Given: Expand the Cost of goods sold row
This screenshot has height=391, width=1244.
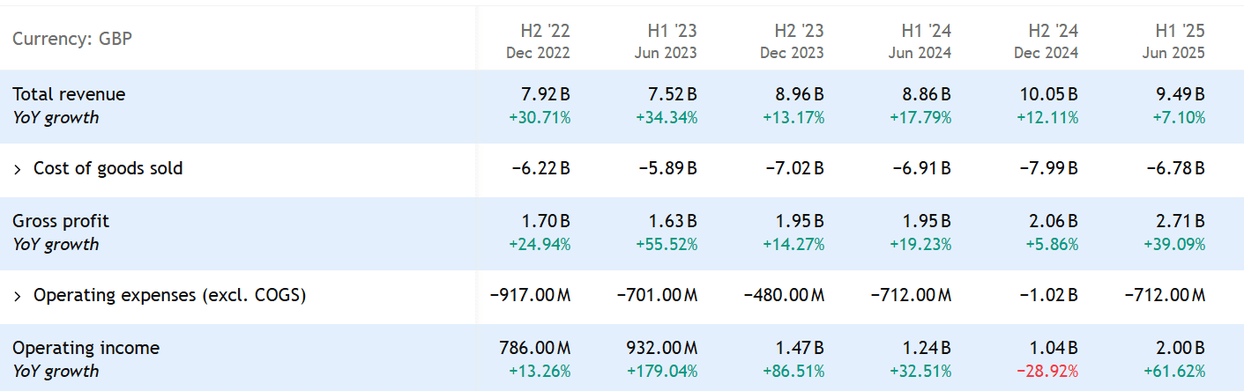Looking at the screenshot, I should click(18, 169).
